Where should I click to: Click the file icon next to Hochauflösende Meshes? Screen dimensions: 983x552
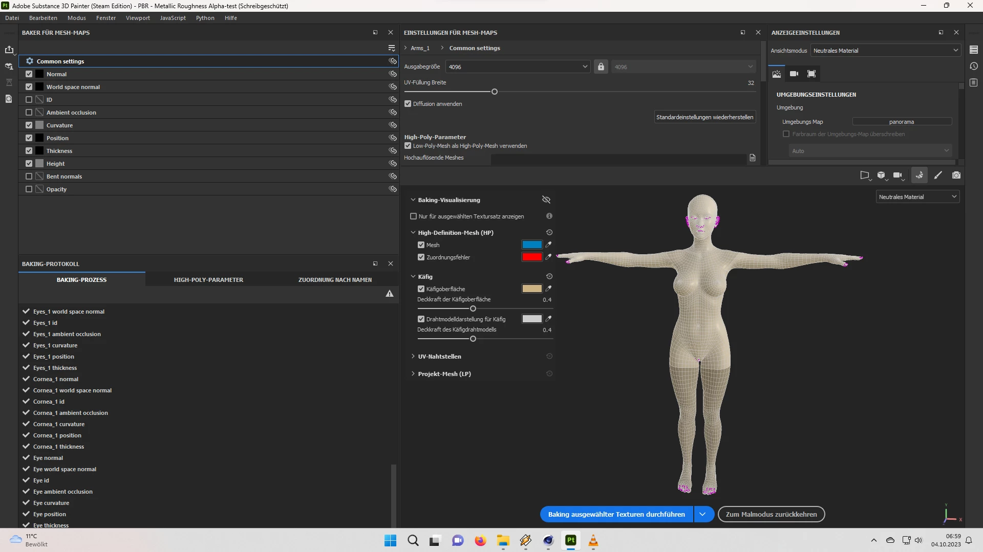pyautogui.click(x=753, y=158)
